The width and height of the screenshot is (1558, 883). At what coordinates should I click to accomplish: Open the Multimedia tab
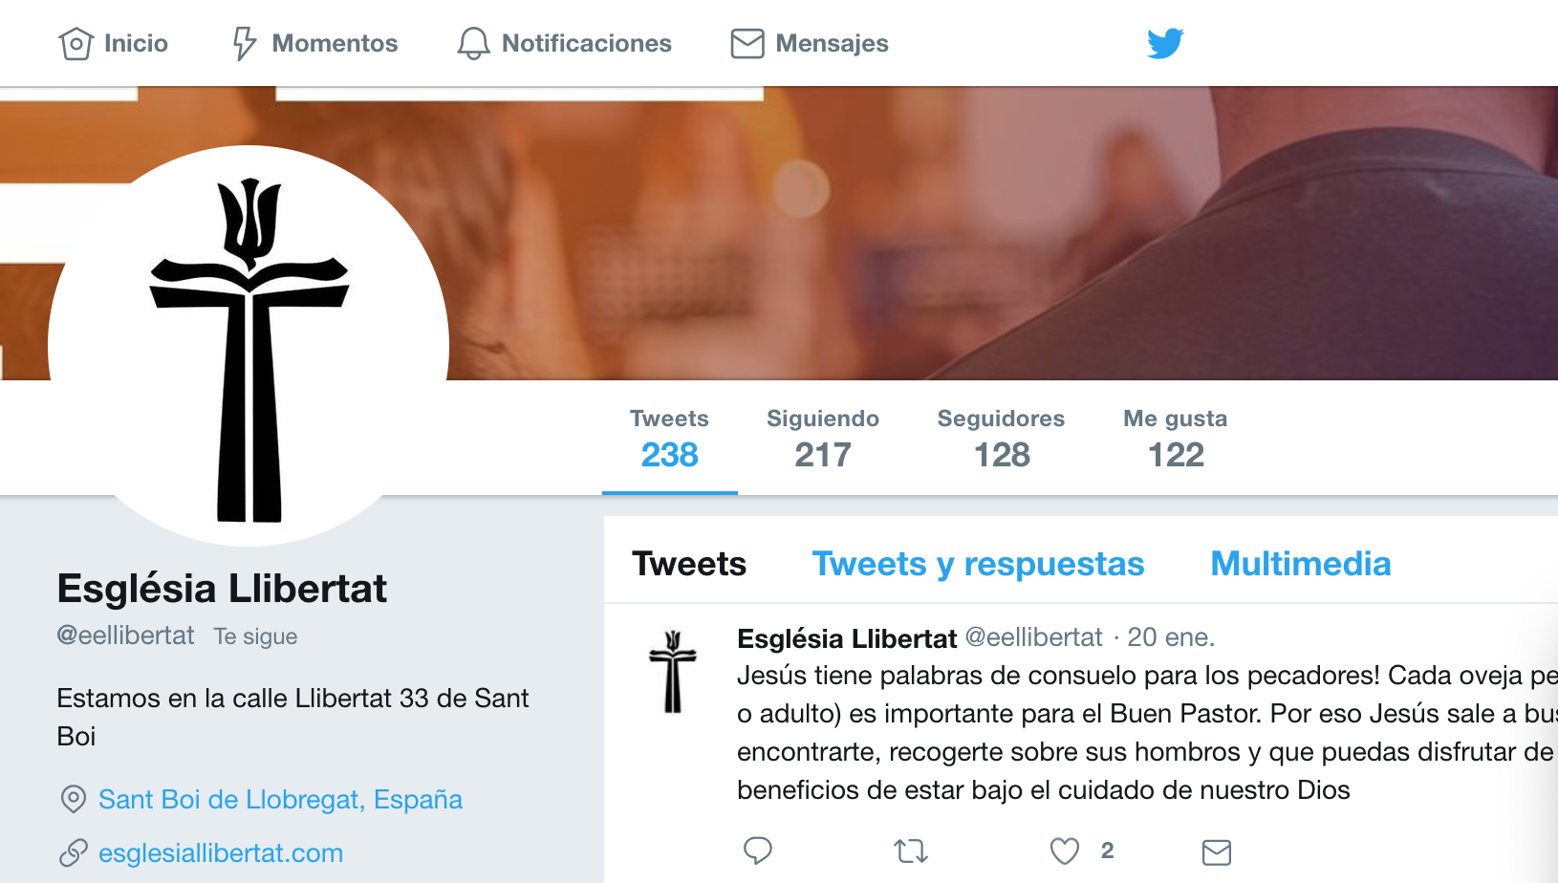click(x=1300, y=564)
